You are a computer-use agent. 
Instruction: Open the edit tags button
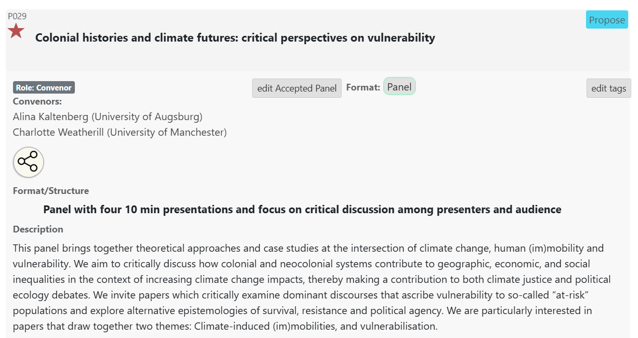(x=608, y=88)
